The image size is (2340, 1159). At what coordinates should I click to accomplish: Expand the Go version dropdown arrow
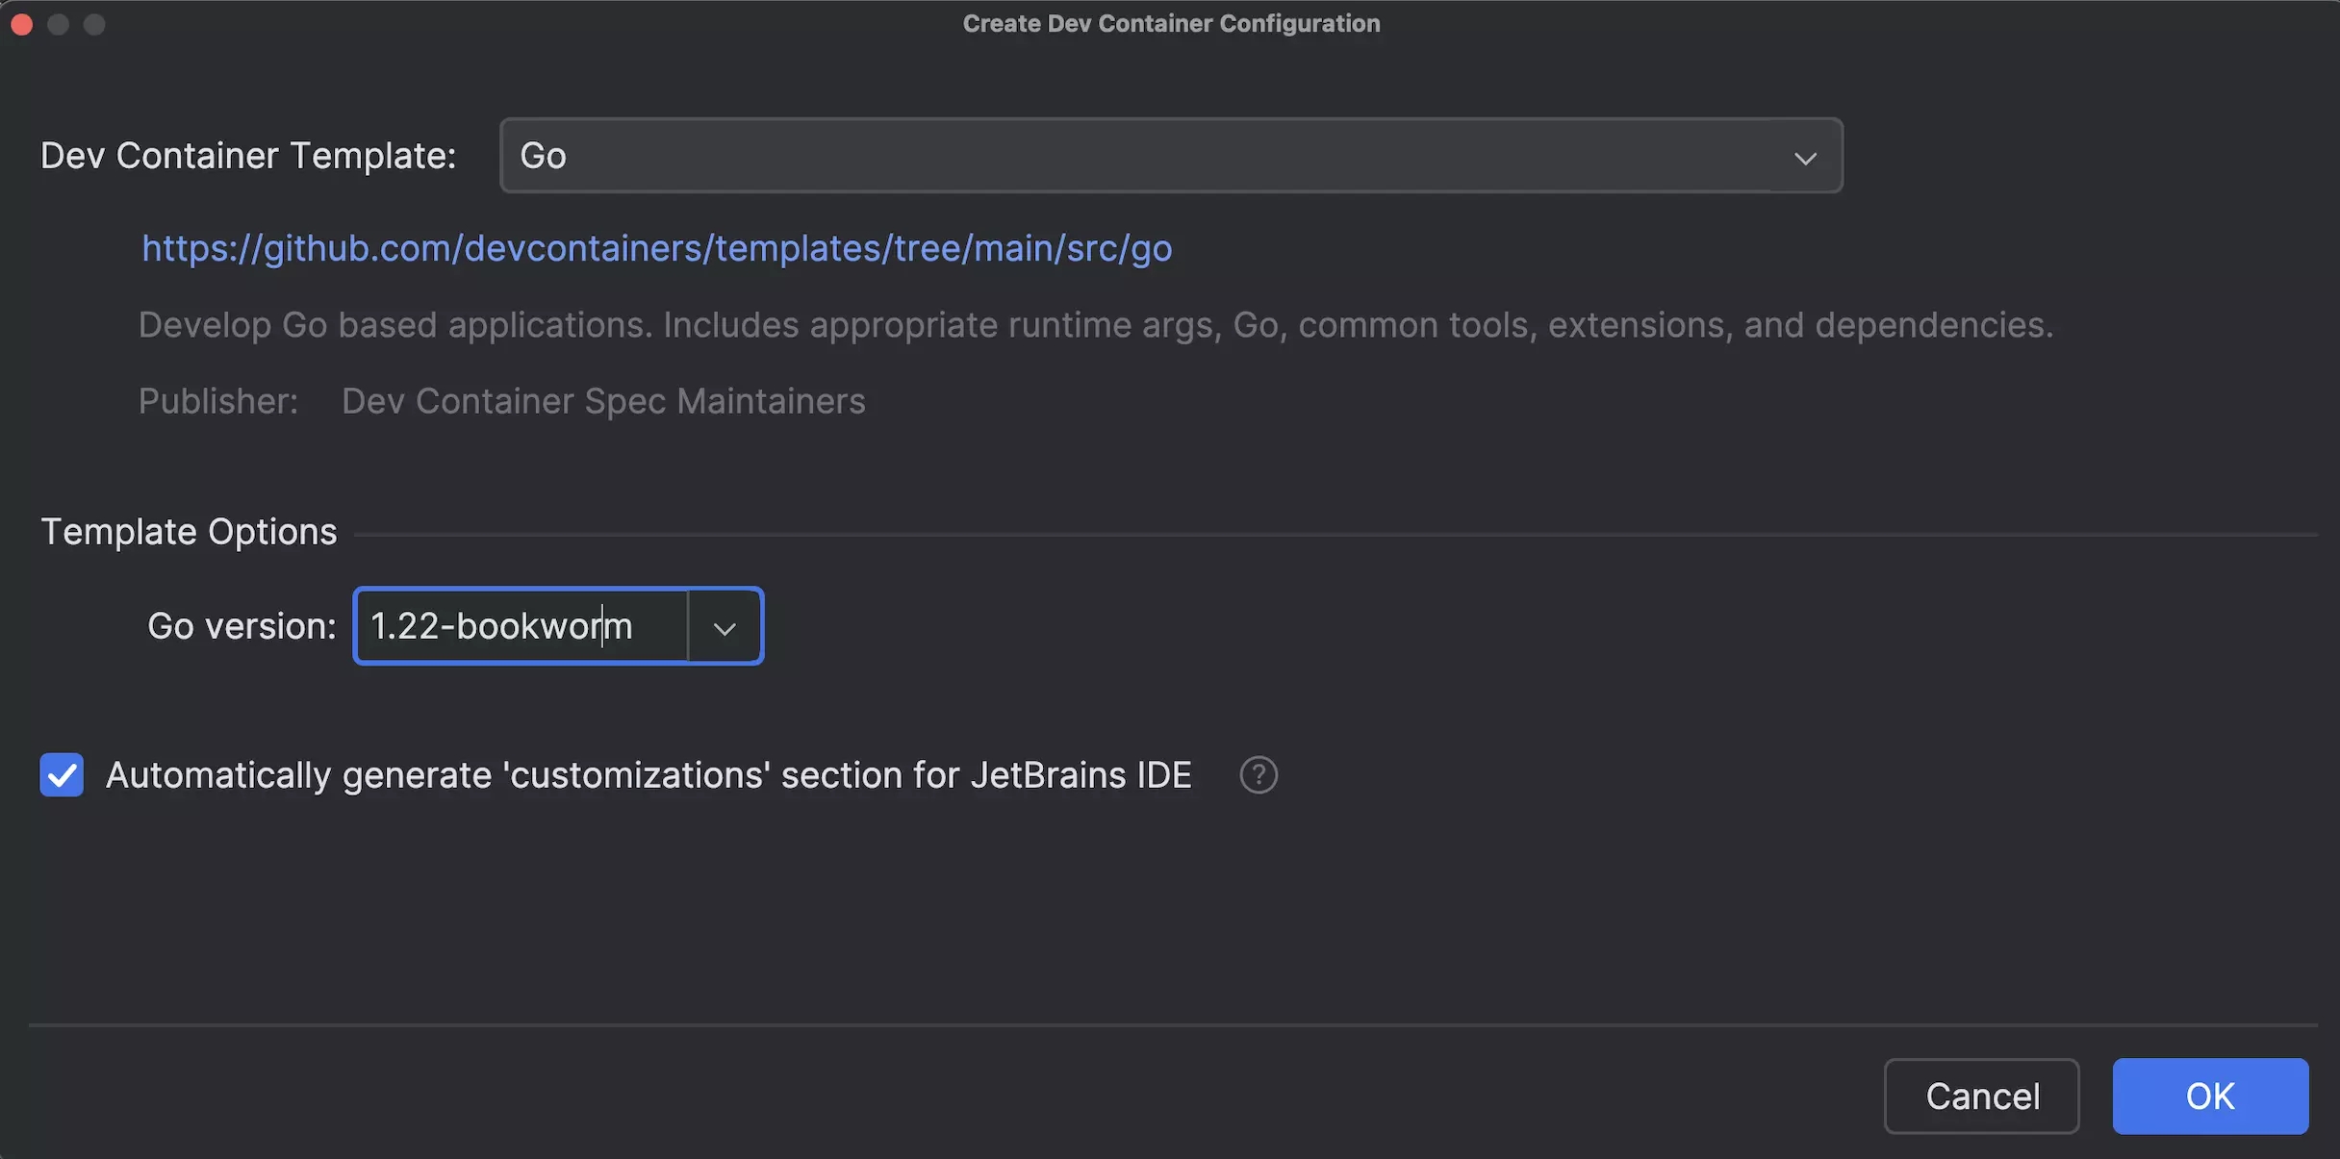[x=725, y=627]
